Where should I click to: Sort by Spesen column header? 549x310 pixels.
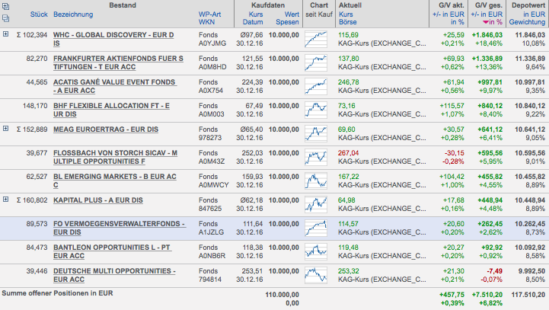[288, 22]
